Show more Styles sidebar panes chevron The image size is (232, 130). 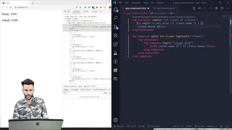109,90
